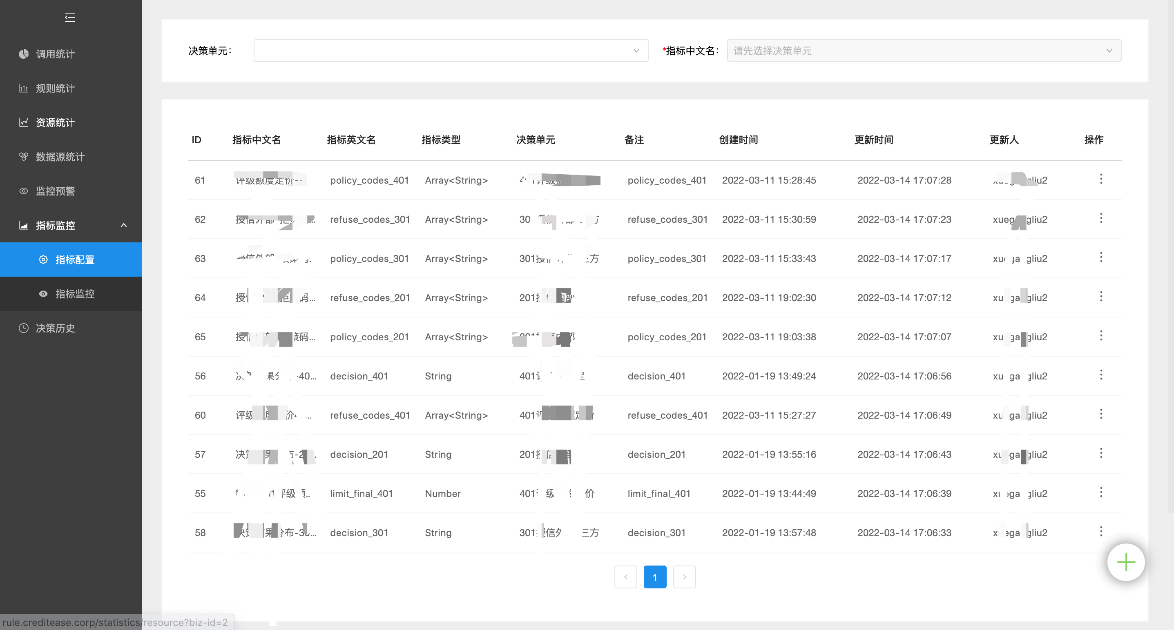
Task: Open the 数据源统计 menu
Action: click(71, 157)
